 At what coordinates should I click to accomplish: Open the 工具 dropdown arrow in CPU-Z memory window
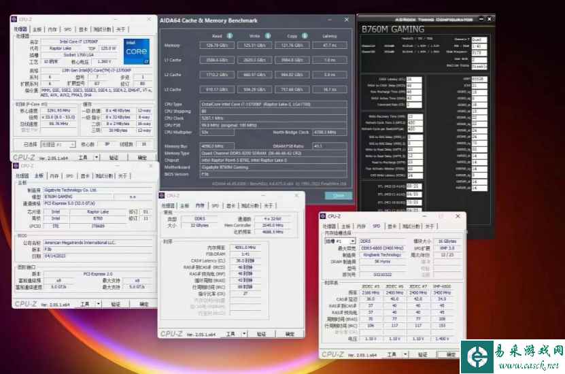click(x=244, y=334)
